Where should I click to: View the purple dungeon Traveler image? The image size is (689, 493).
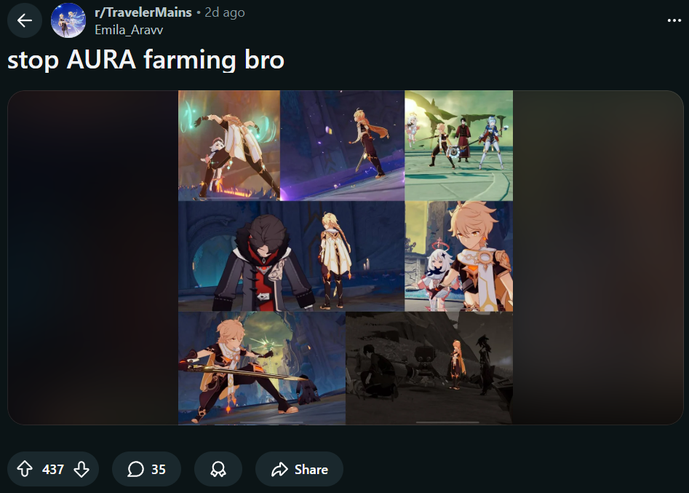pyautogui.click(x=342, y=146)
